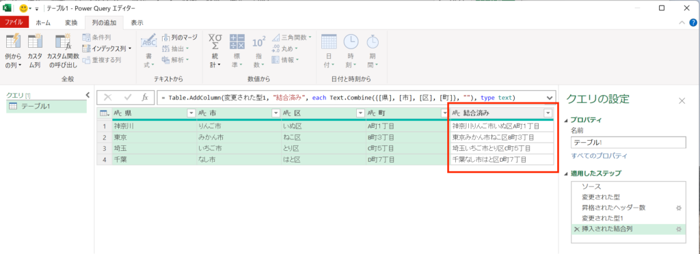Viewport: 700px width, 254px height.
Task: Switch to the ホーム tab
Action: (43, 23)
